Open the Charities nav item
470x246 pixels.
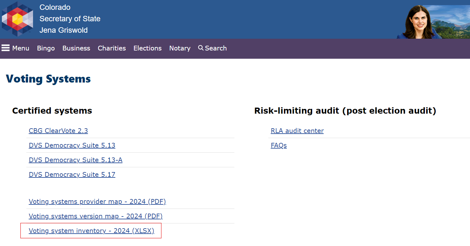[112, 48]
